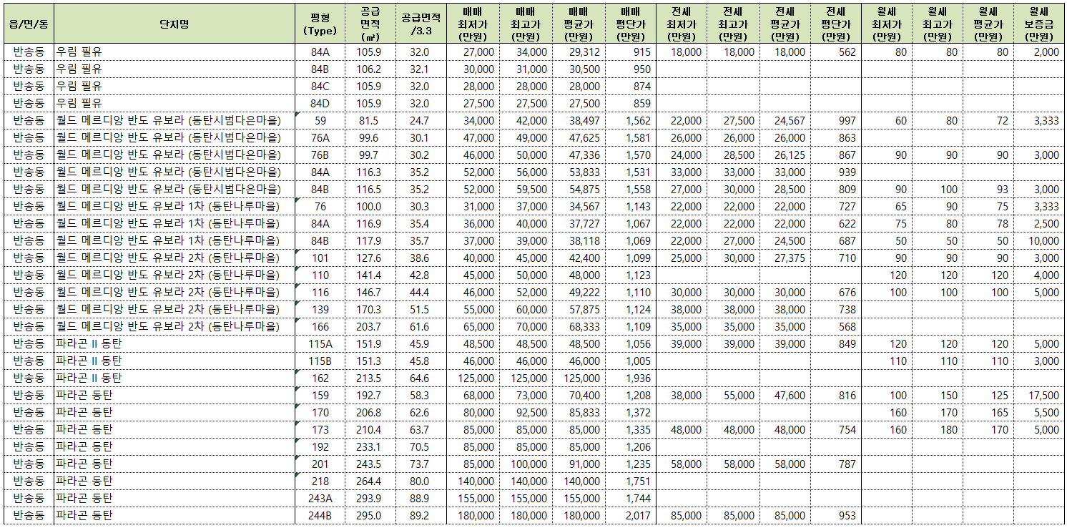Select the 17,500 보증금 cell

1038,396
